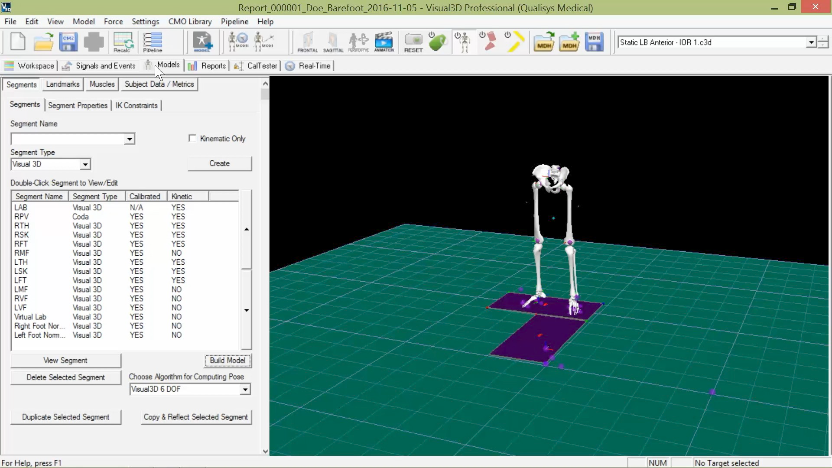
Task: Switch to Signals and Events tab
Action: tap(99, 66)
